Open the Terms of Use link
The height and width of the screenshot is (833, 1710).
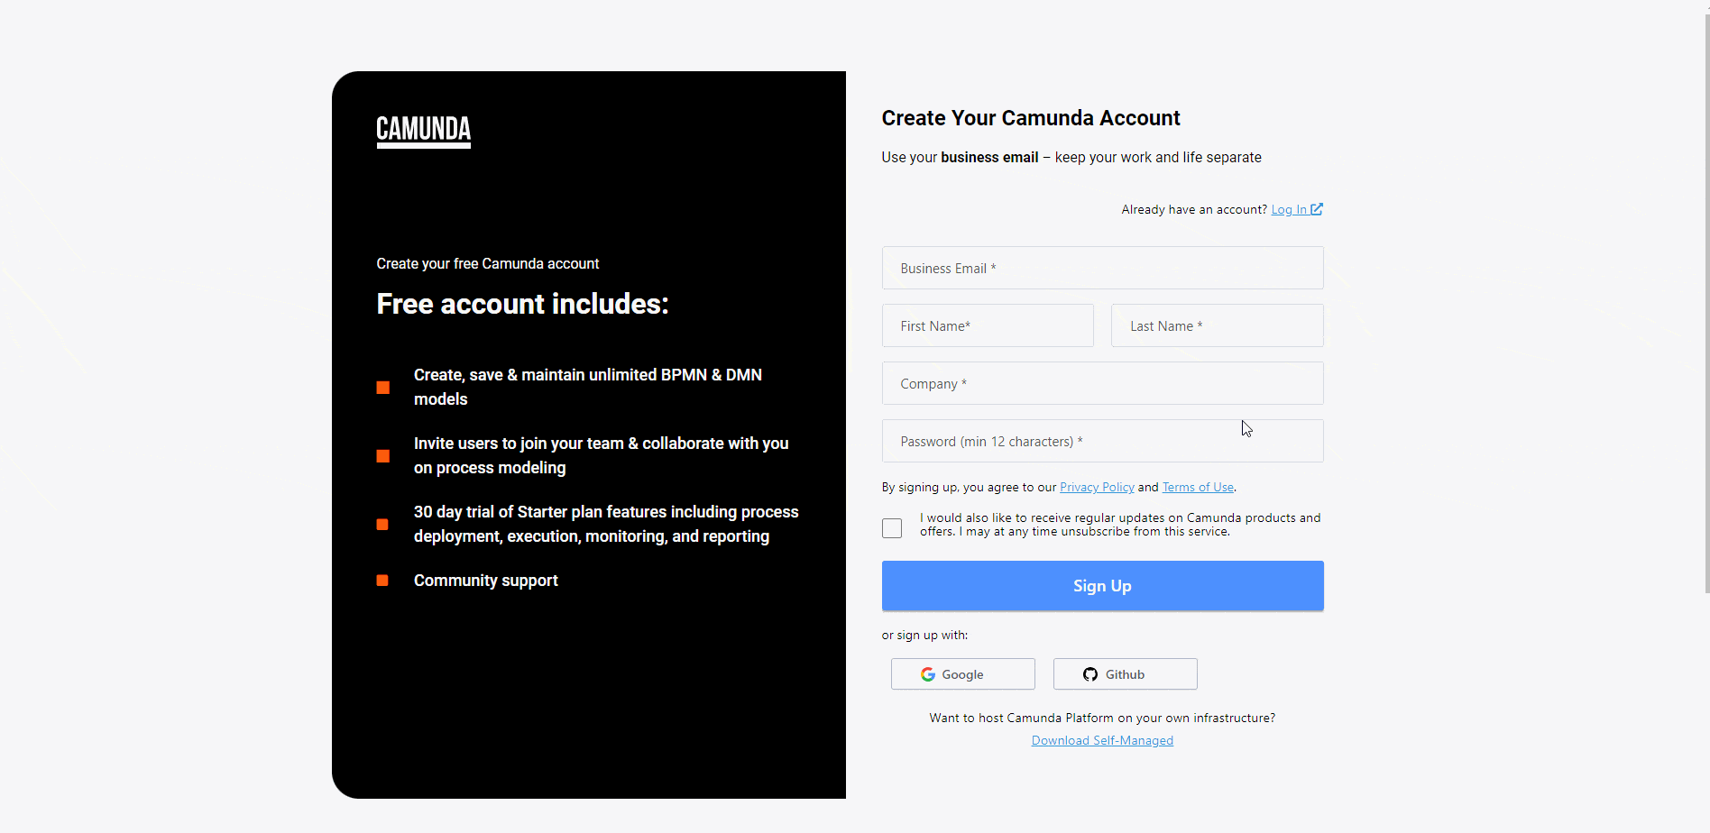[1198, 487]
